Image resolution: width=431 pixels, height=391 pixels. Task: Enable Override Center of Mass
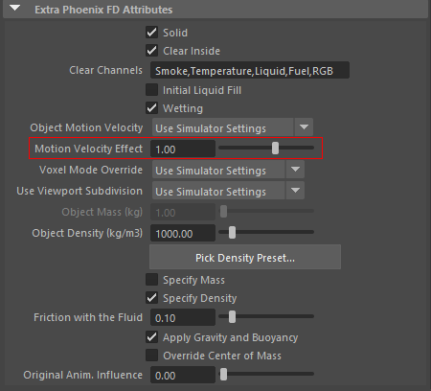coord(152,356)
